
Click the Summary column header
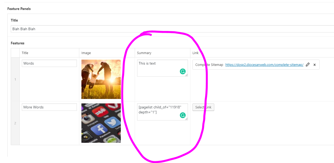point(144,53)
